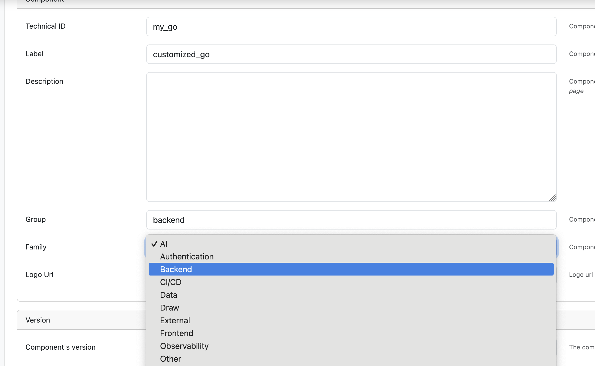This screenshot has width=595, height=366.
Task: Pick Frontend in the Family list
Action: 176,333
